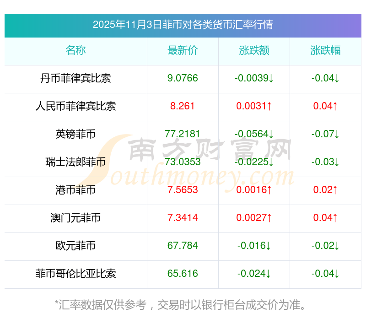Select the 名称 column header
Viewport: 366px width, 319px height.
coord(75,50)
